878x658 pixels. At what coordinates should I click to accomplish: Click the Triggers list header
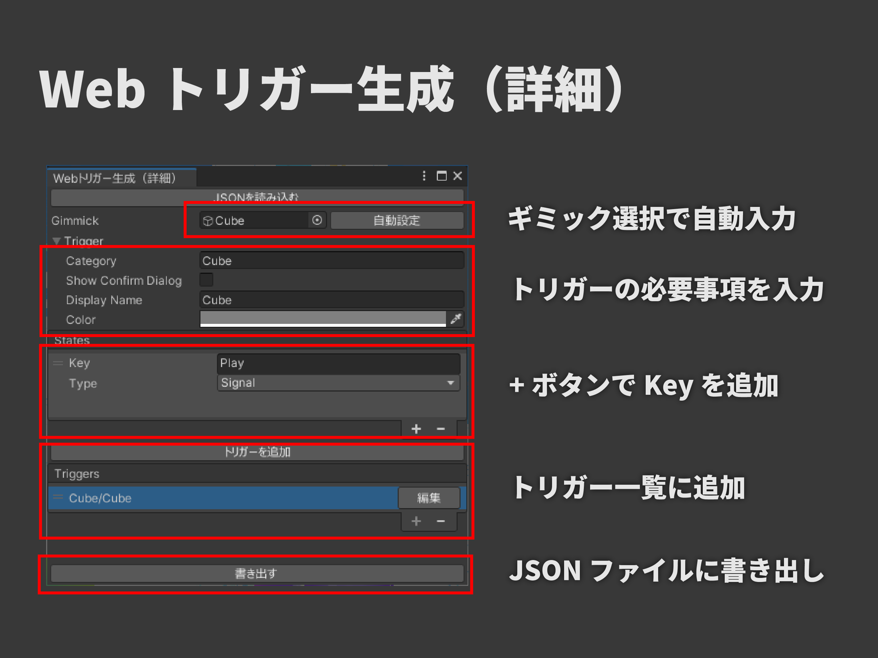click(x=257, y=473)
